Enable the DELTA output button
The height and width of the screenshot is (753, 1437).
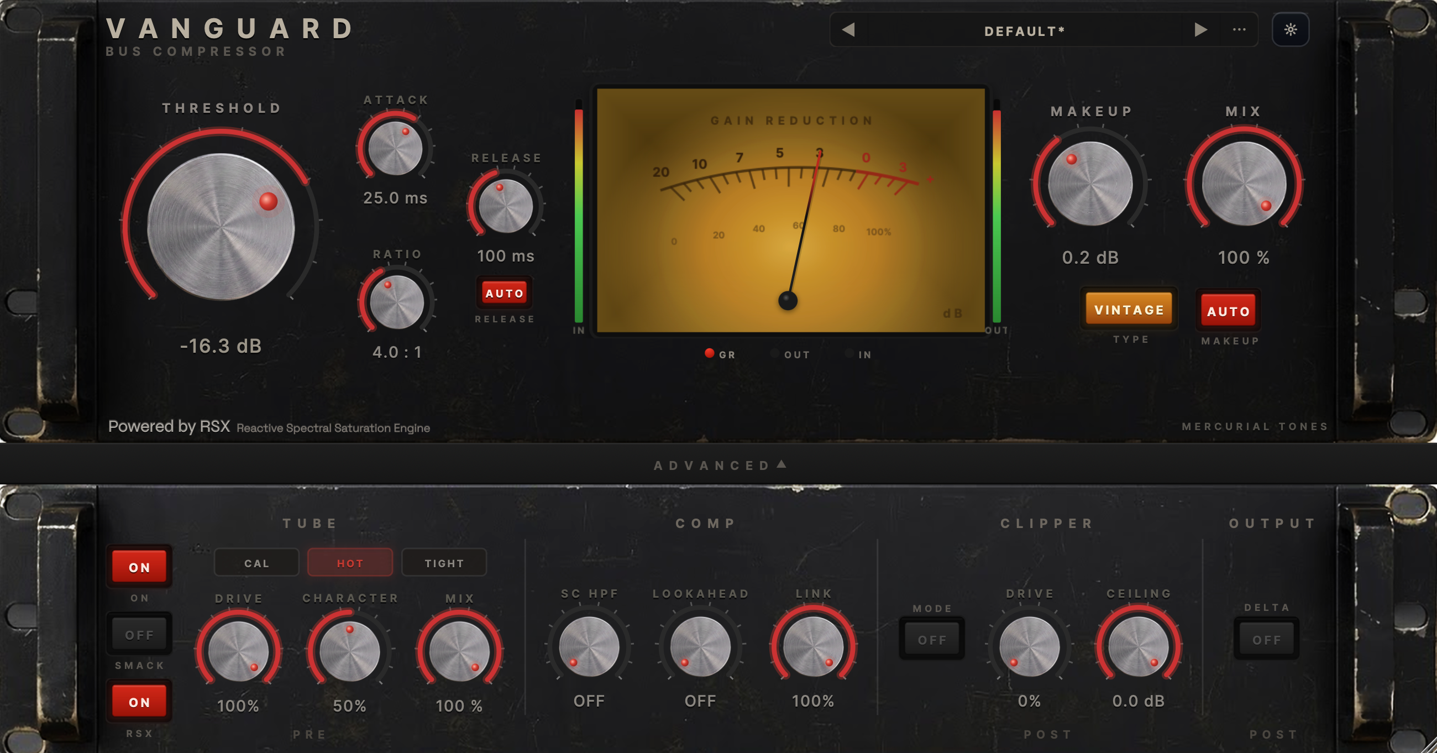1266,639
